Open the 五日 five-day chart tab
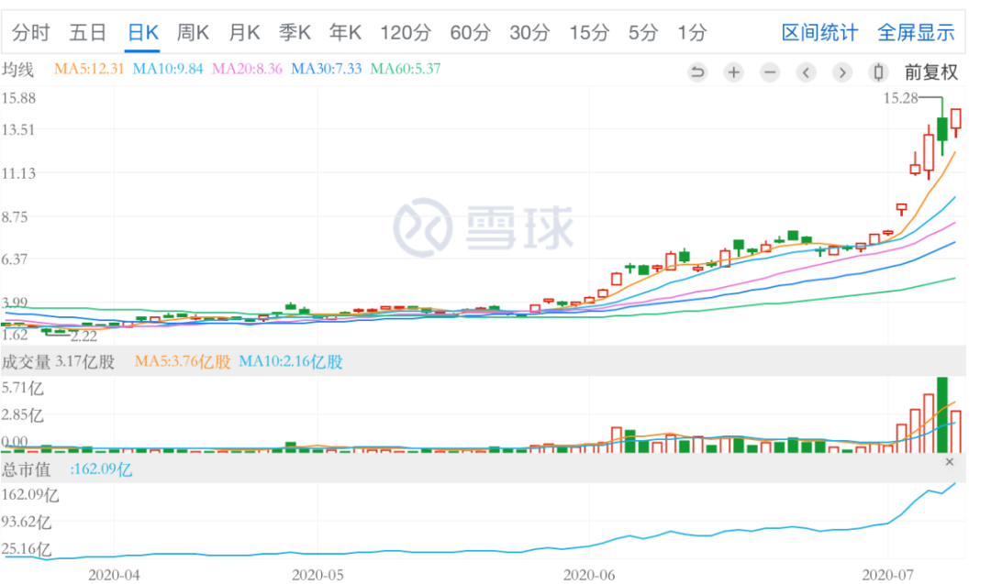The height and width of the screenshot is (584, 991). pyautogui.click(x=87, y=32)
